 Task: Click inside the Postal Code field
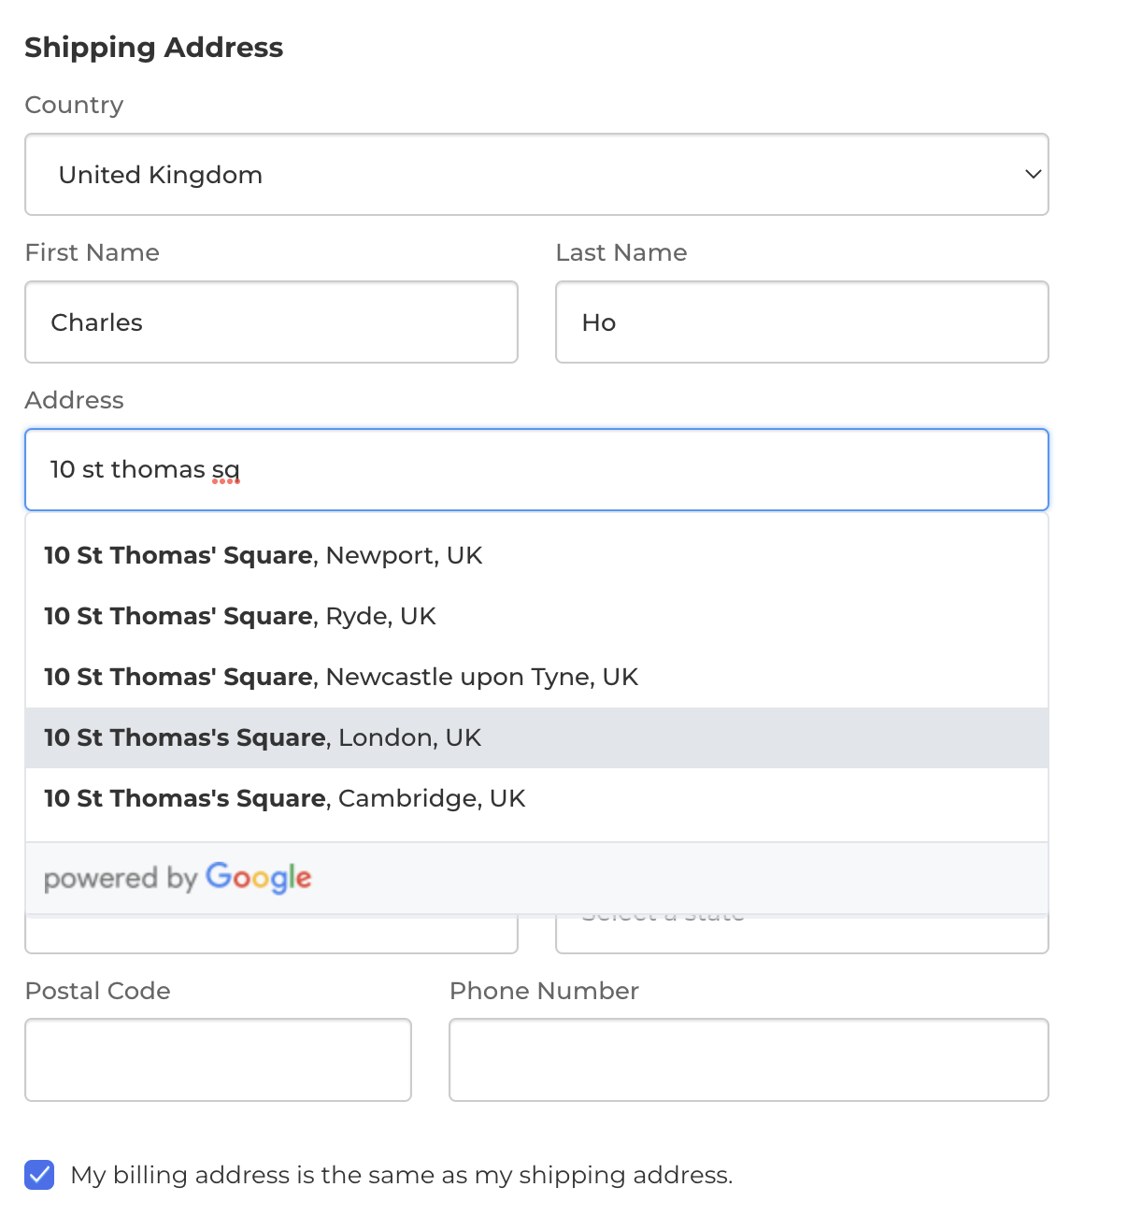pos(217,1059)
